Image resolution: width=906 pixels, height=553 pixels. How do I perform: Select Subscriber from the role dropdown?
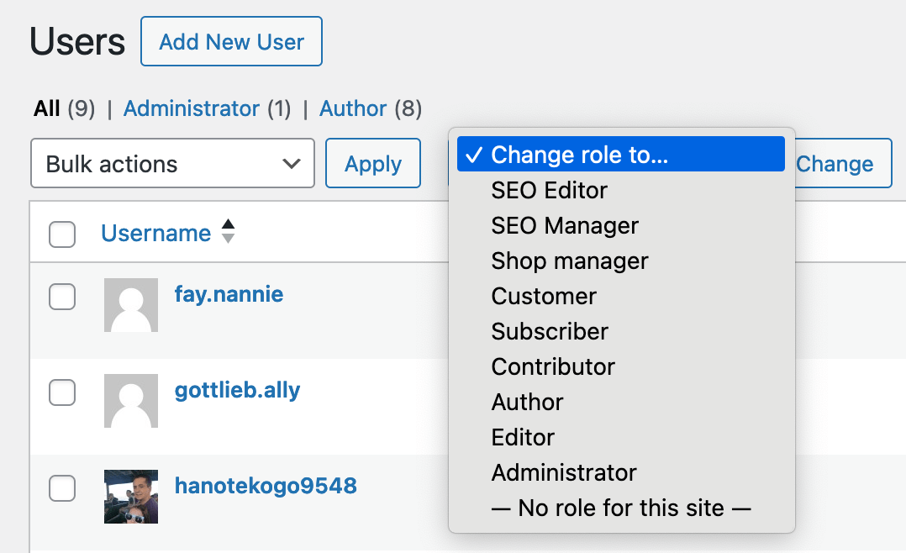point(549,331)
